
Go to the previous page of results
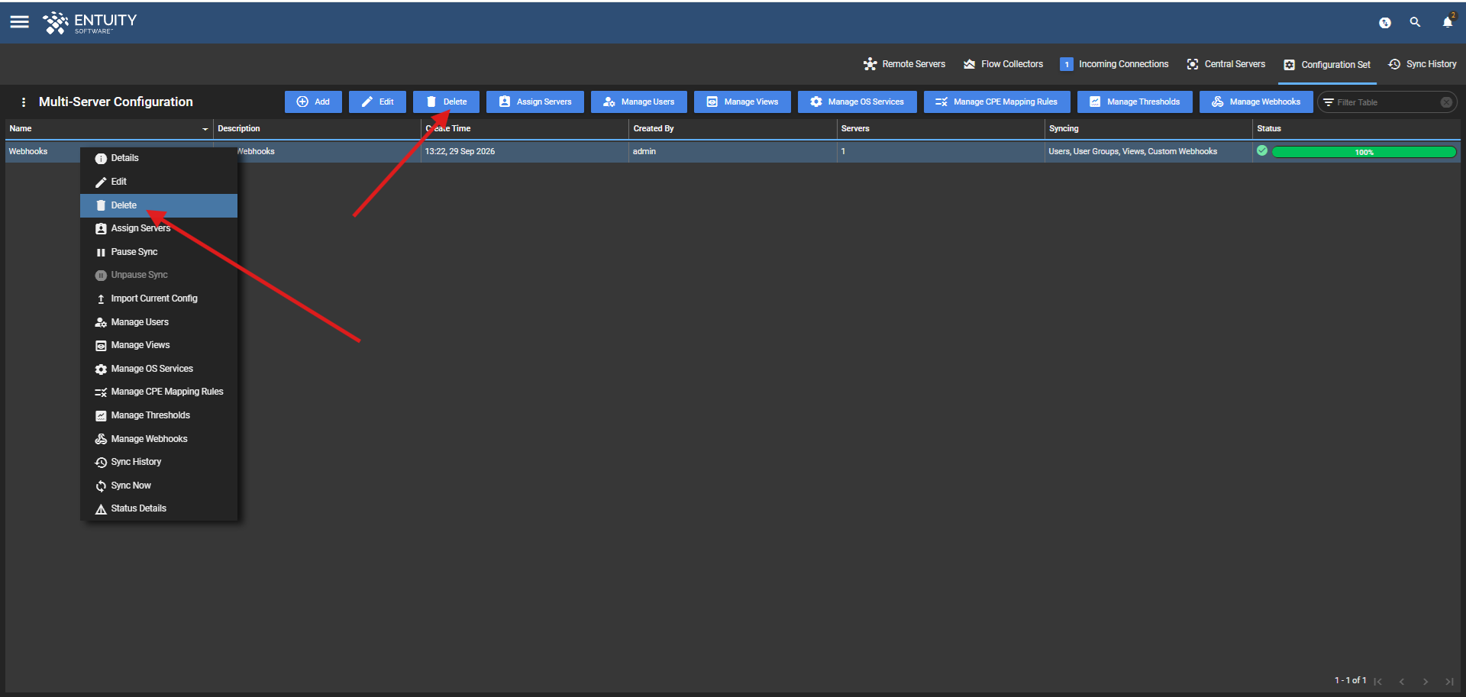pos(1402,682)
